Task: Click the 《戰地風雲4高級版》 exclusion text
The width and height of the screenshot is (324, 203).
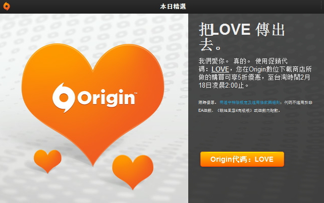Action: pyautogui.click(x=235, y=111)
